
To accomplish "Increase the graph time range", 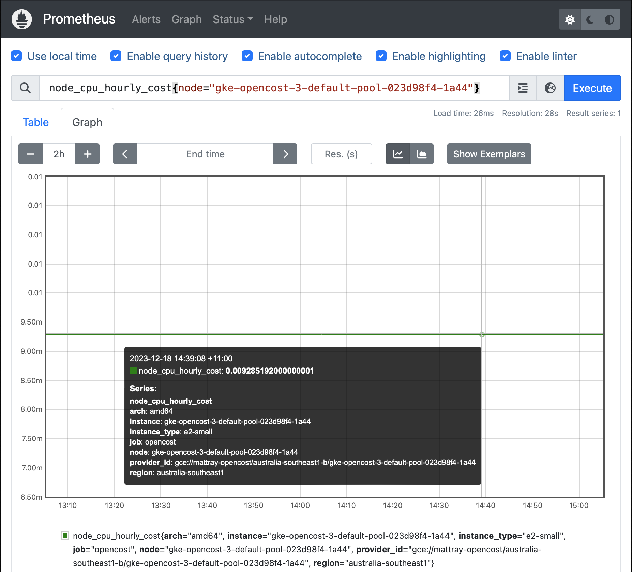I will (88, 154).
